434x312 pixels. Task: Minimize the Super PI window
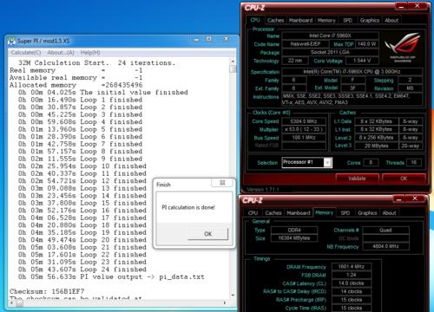[x=196, y=39]
